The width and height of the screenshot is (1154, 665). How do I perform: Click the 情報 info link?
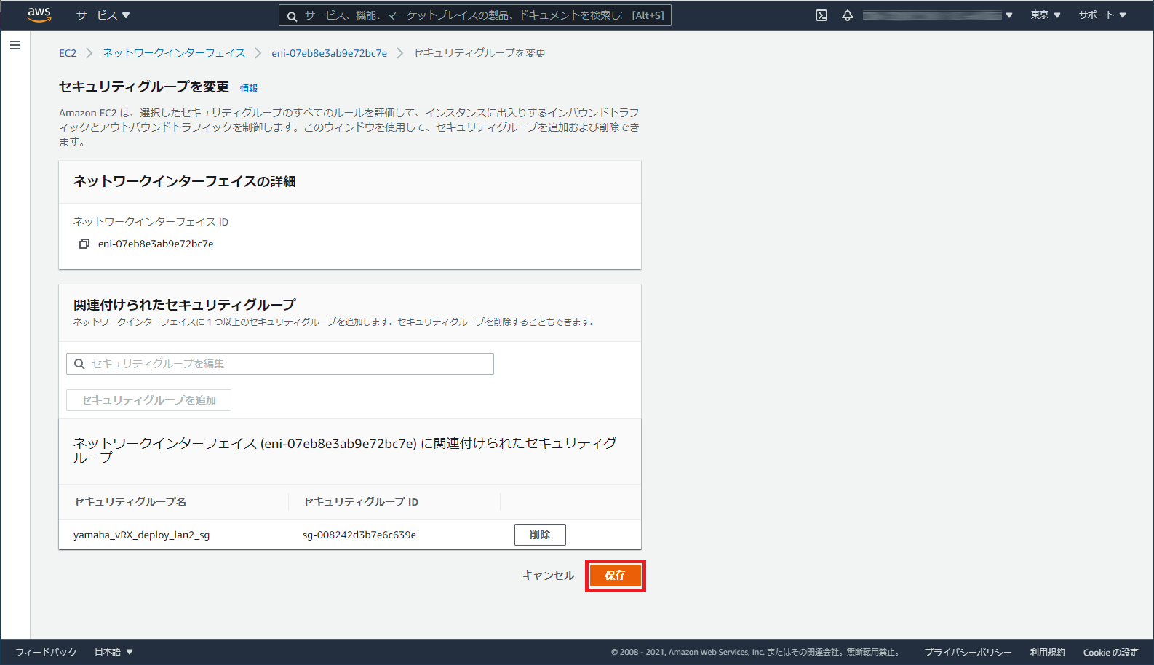[x=249, y=88]
